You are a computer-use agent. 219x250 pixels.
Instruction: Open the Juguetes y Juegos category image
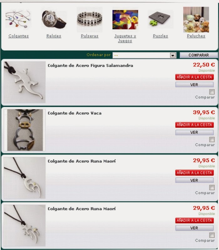(125, 20)
